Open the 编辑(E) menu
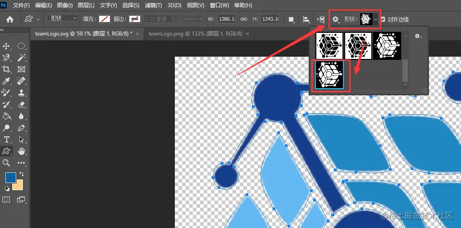461x228 pixels. 43,5
